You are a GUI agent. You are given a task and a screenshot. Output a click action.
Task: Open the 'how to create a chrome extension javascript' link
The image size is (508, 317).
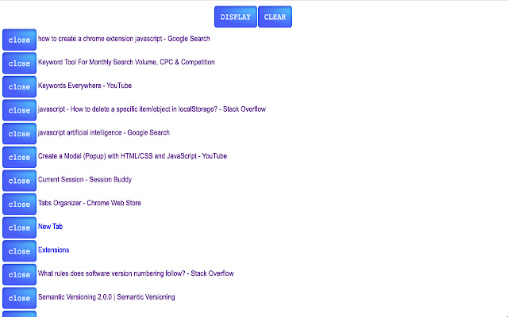point(124,39)
